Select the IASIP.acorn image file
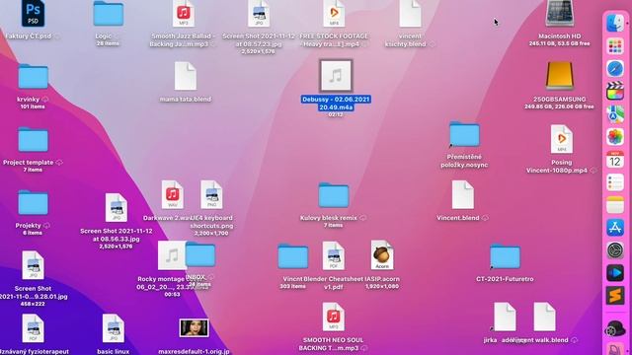 pos(382,255)
